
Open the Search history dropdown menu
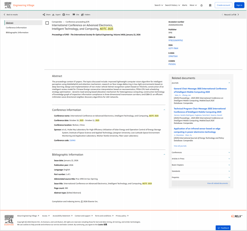pos(172,5)
